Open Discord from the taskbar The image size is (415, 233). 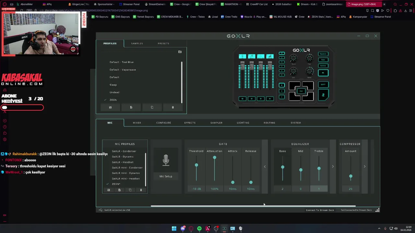click(x=183, y=228)
